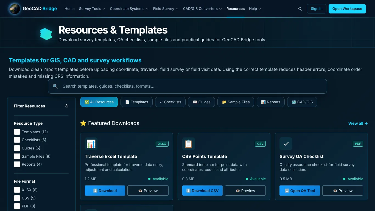Select the CAD/GIS filter tab
The width and height of the screenshot is (375, 211).
302,102
